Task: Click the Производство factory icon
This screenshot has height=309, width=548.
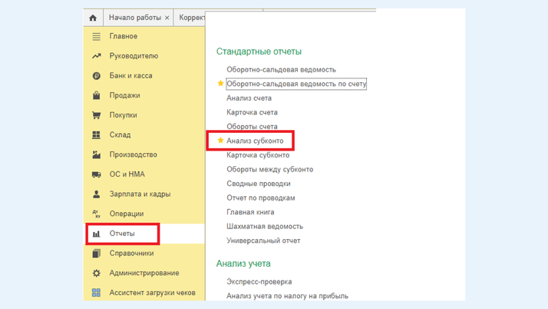Action: pos(97,154)
